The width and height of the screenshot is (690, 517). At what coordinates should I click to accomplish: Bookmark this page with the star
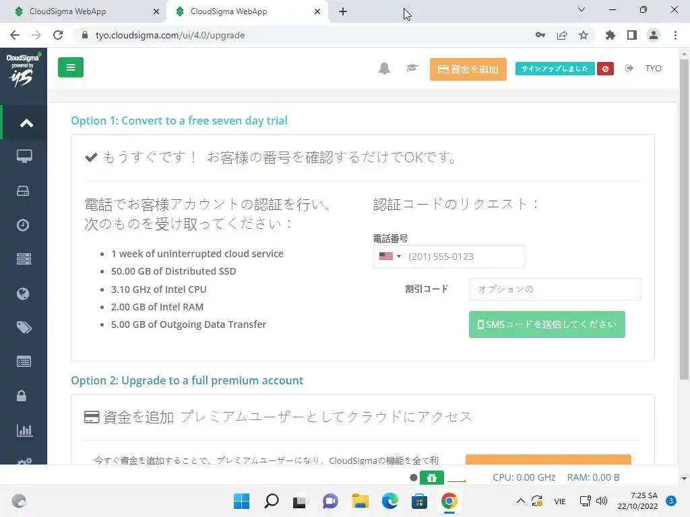[584, 35]
